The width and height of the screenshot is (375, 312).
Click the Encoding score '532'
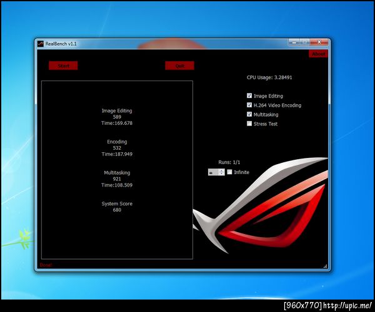[117, 148]
